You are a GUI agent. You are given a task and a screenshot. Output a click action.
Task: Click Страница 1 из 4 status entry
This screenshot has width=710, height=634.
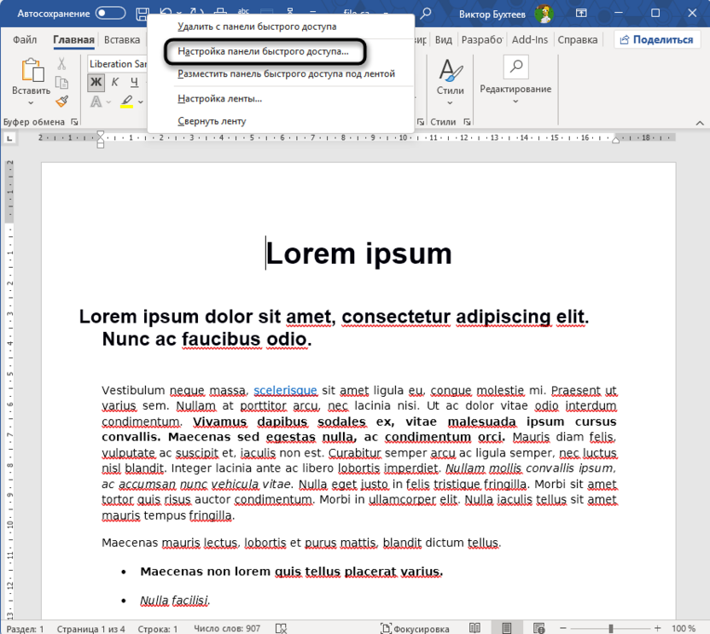[x=90, y=629]
